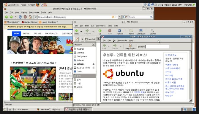Image resolution: width=199 pixels, height=114 pixels.
Task: Click path scroll left arrow in File Browser
Action: point(82,39)
